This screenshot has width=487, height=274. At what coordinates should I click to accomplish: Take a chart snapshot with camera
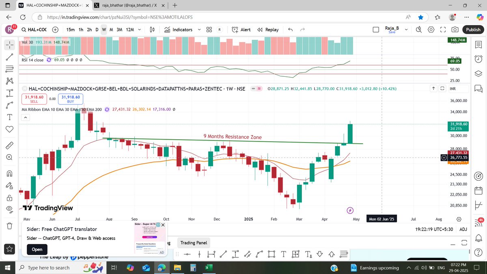(455, 30)
